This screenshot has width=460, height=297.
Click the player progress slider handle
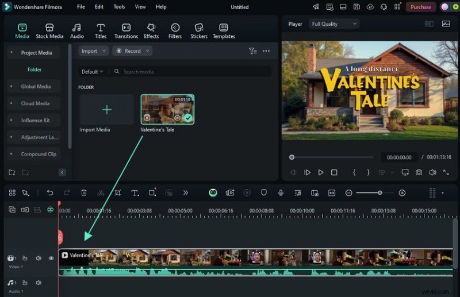point(292,157)
